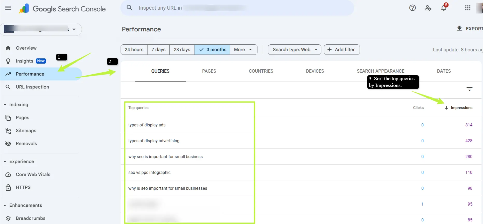Open the hamburger main menu

tap(8, 8)
